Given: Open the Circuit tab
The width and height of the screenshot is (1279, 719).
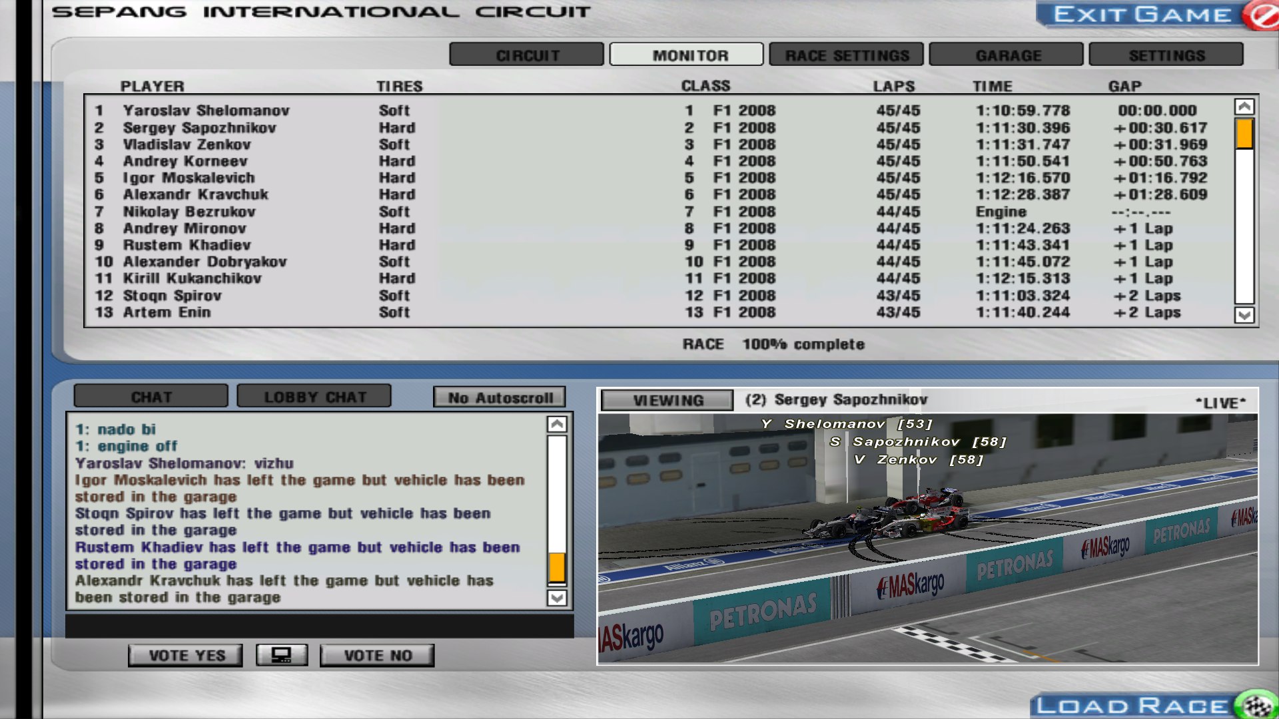Looking at the screenshot, I should (526, 55).
